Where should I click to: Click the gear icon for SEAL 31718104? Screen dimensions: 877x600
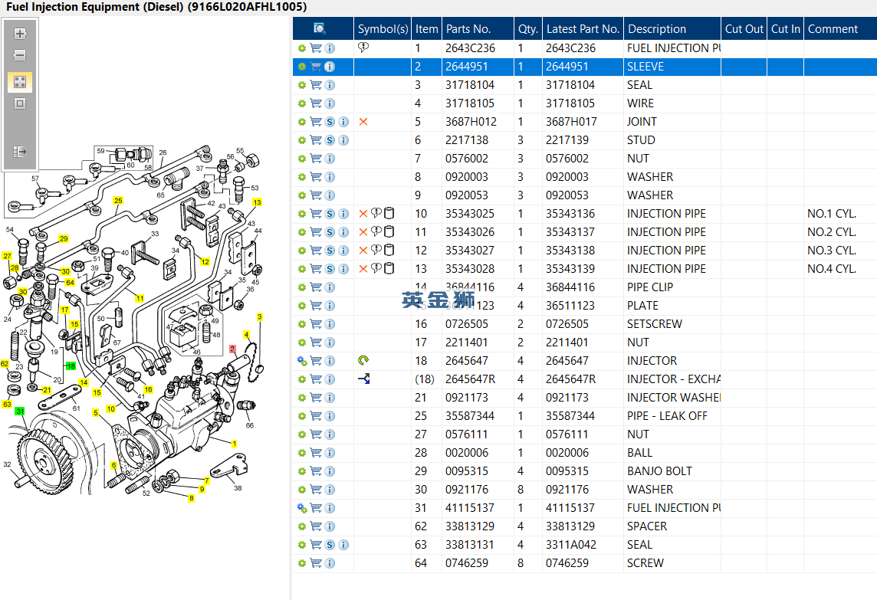point(302,85)
